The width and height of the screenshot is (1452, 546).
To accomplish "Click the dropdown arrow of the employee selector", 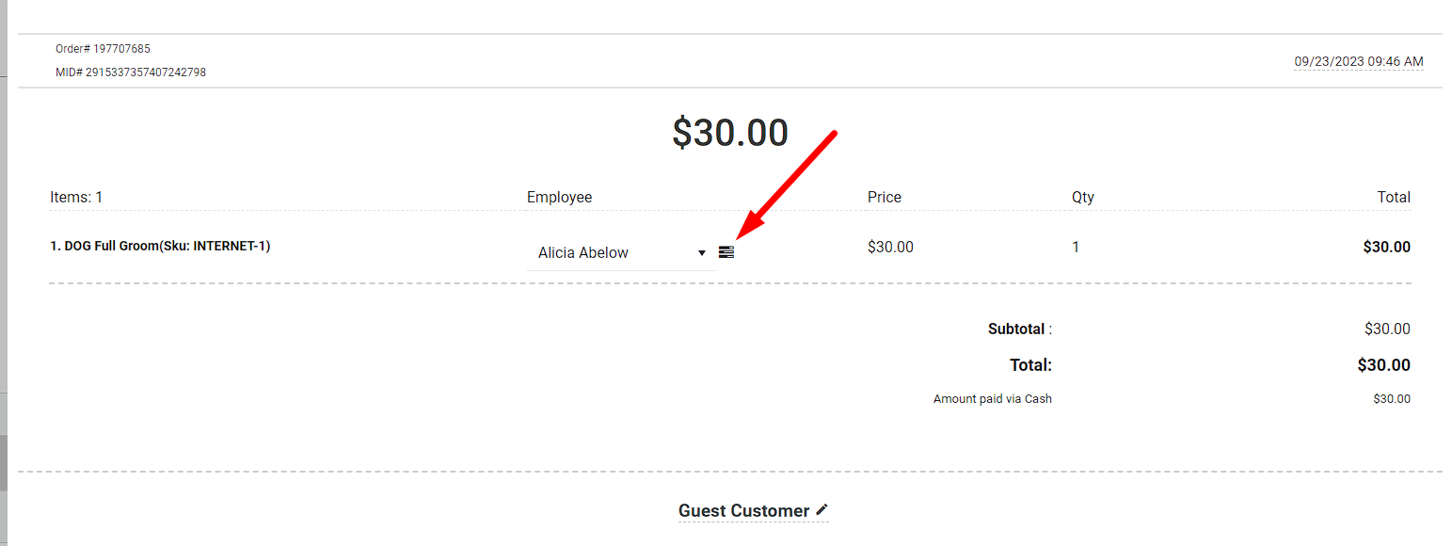I will coord(702,253).
